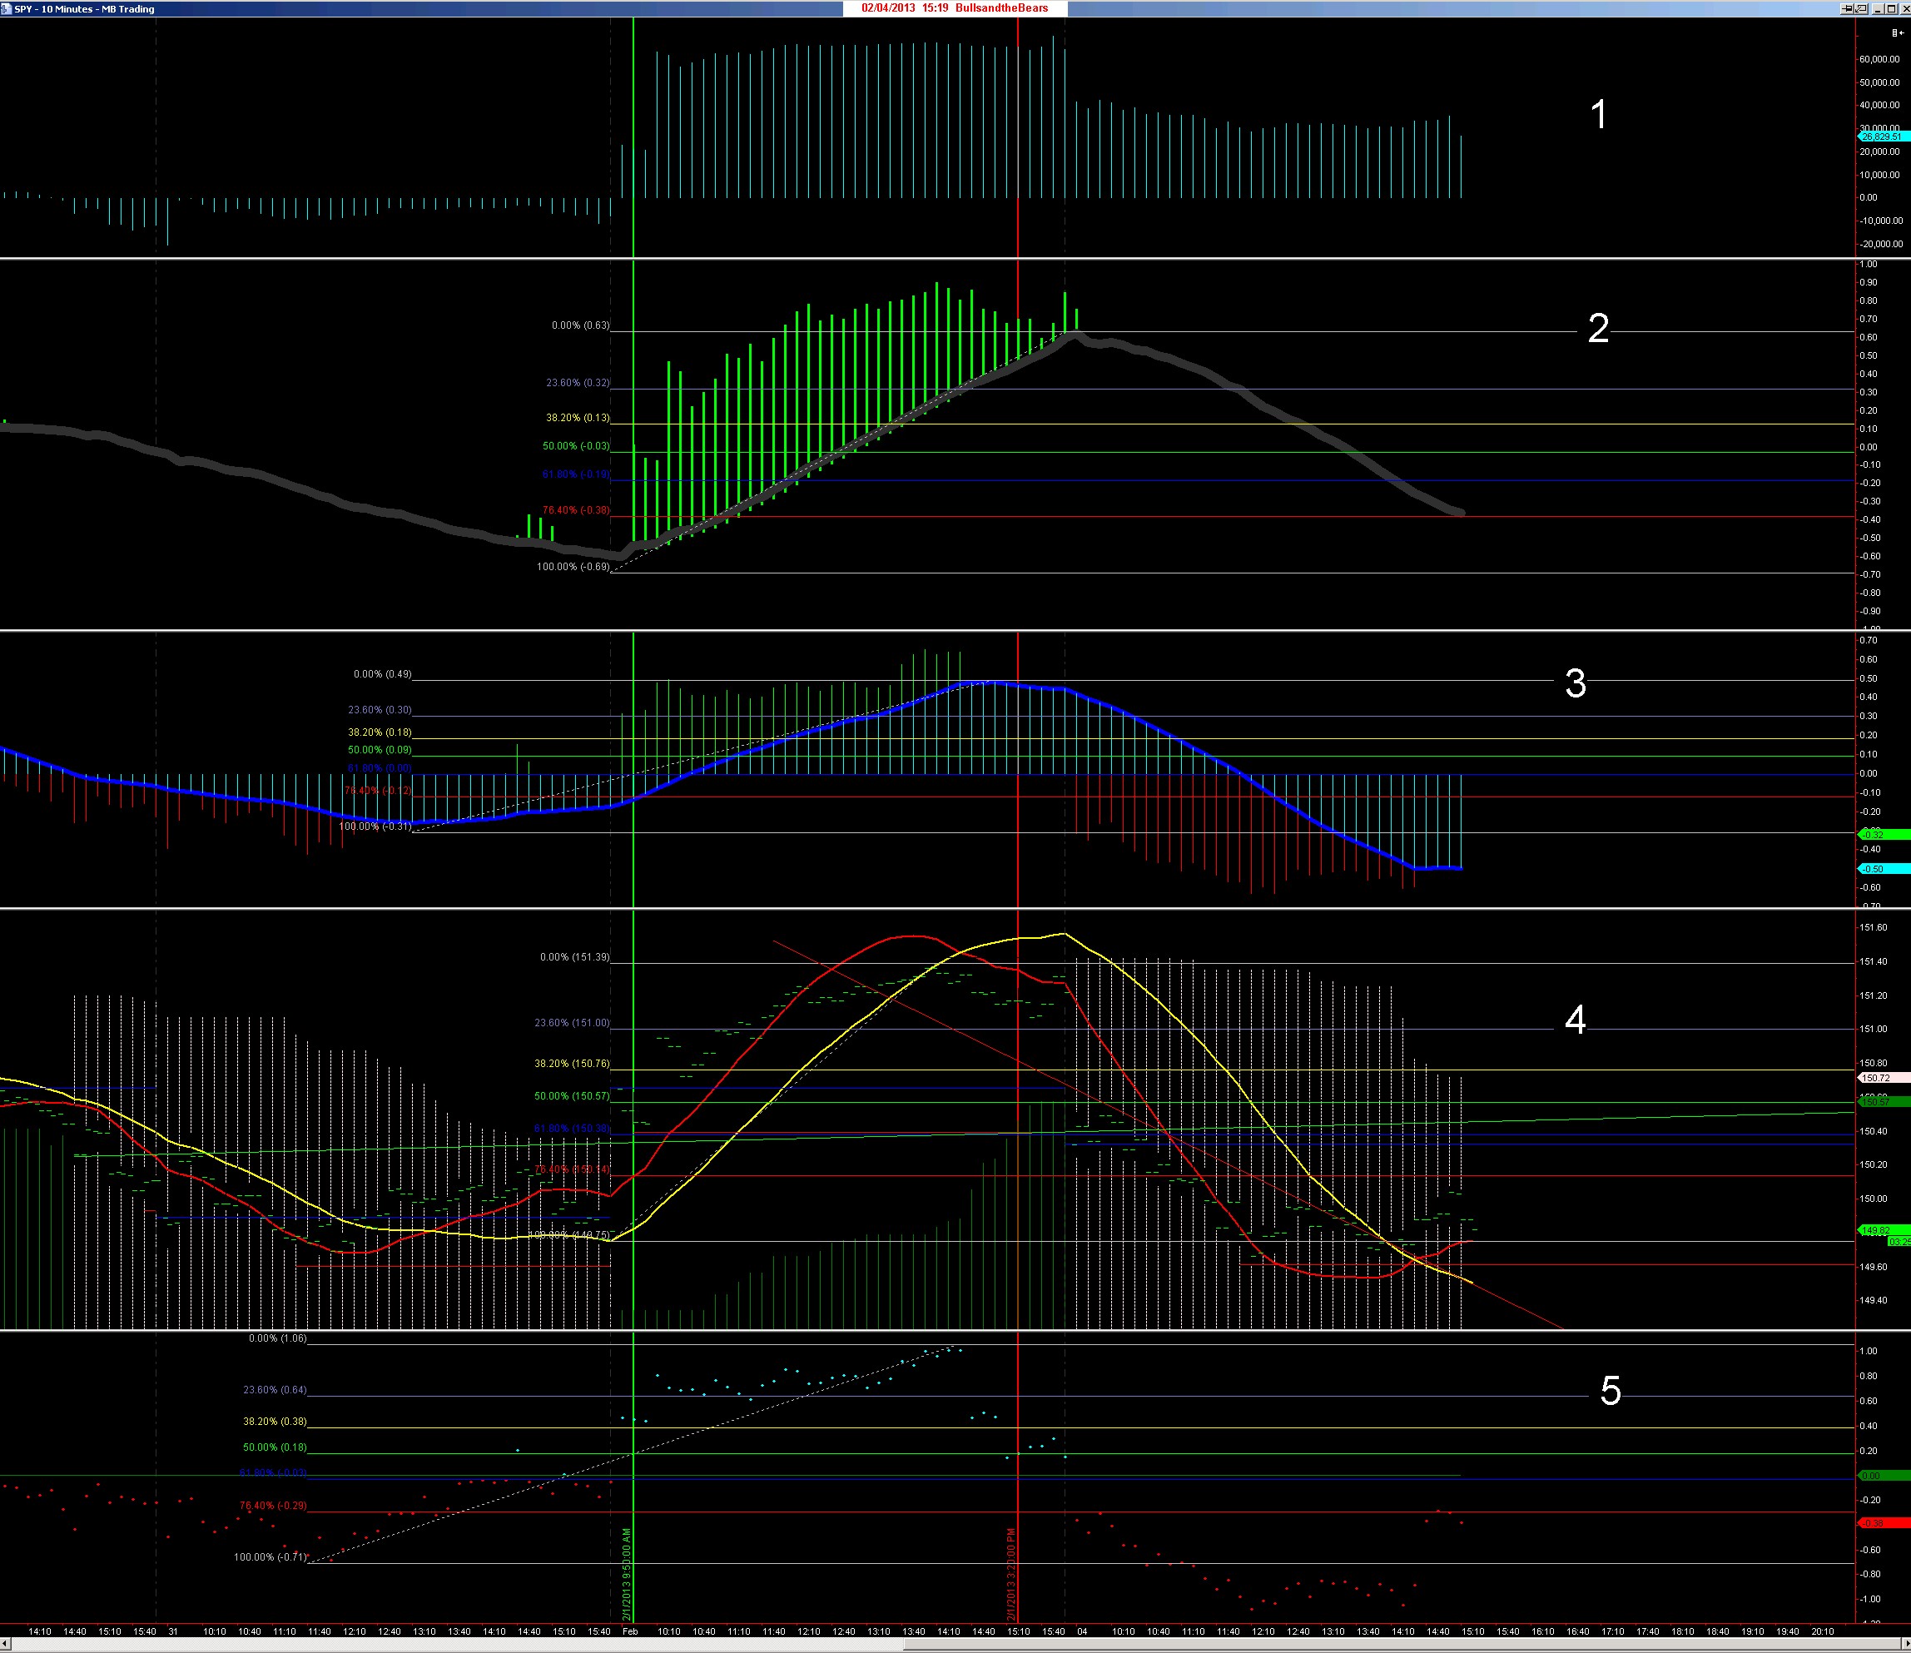The width and height of the screenshot is (1911, 1653).
Task: Select the '50.00% (150.57)' price level label
Action: coord(572,1096)
